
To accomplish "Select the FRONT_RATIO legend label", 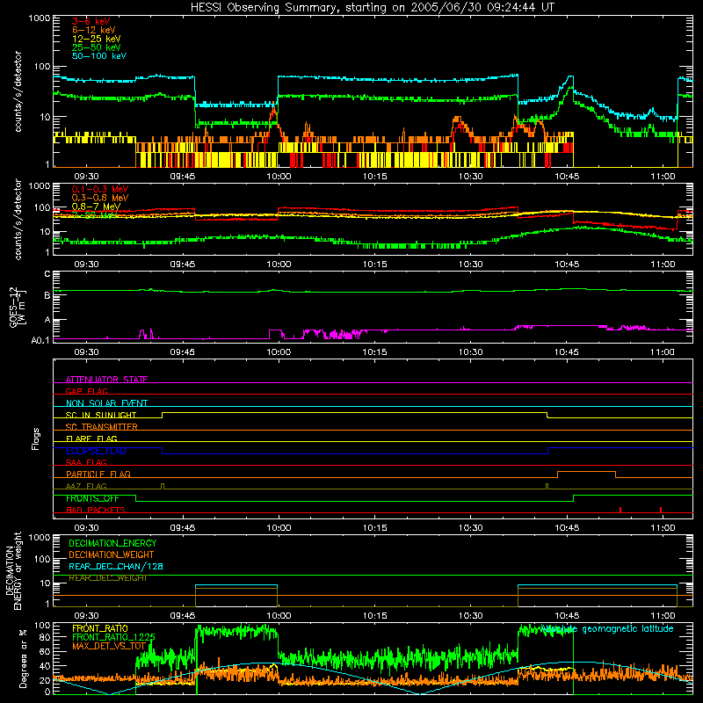I will [x=100, y=628].
